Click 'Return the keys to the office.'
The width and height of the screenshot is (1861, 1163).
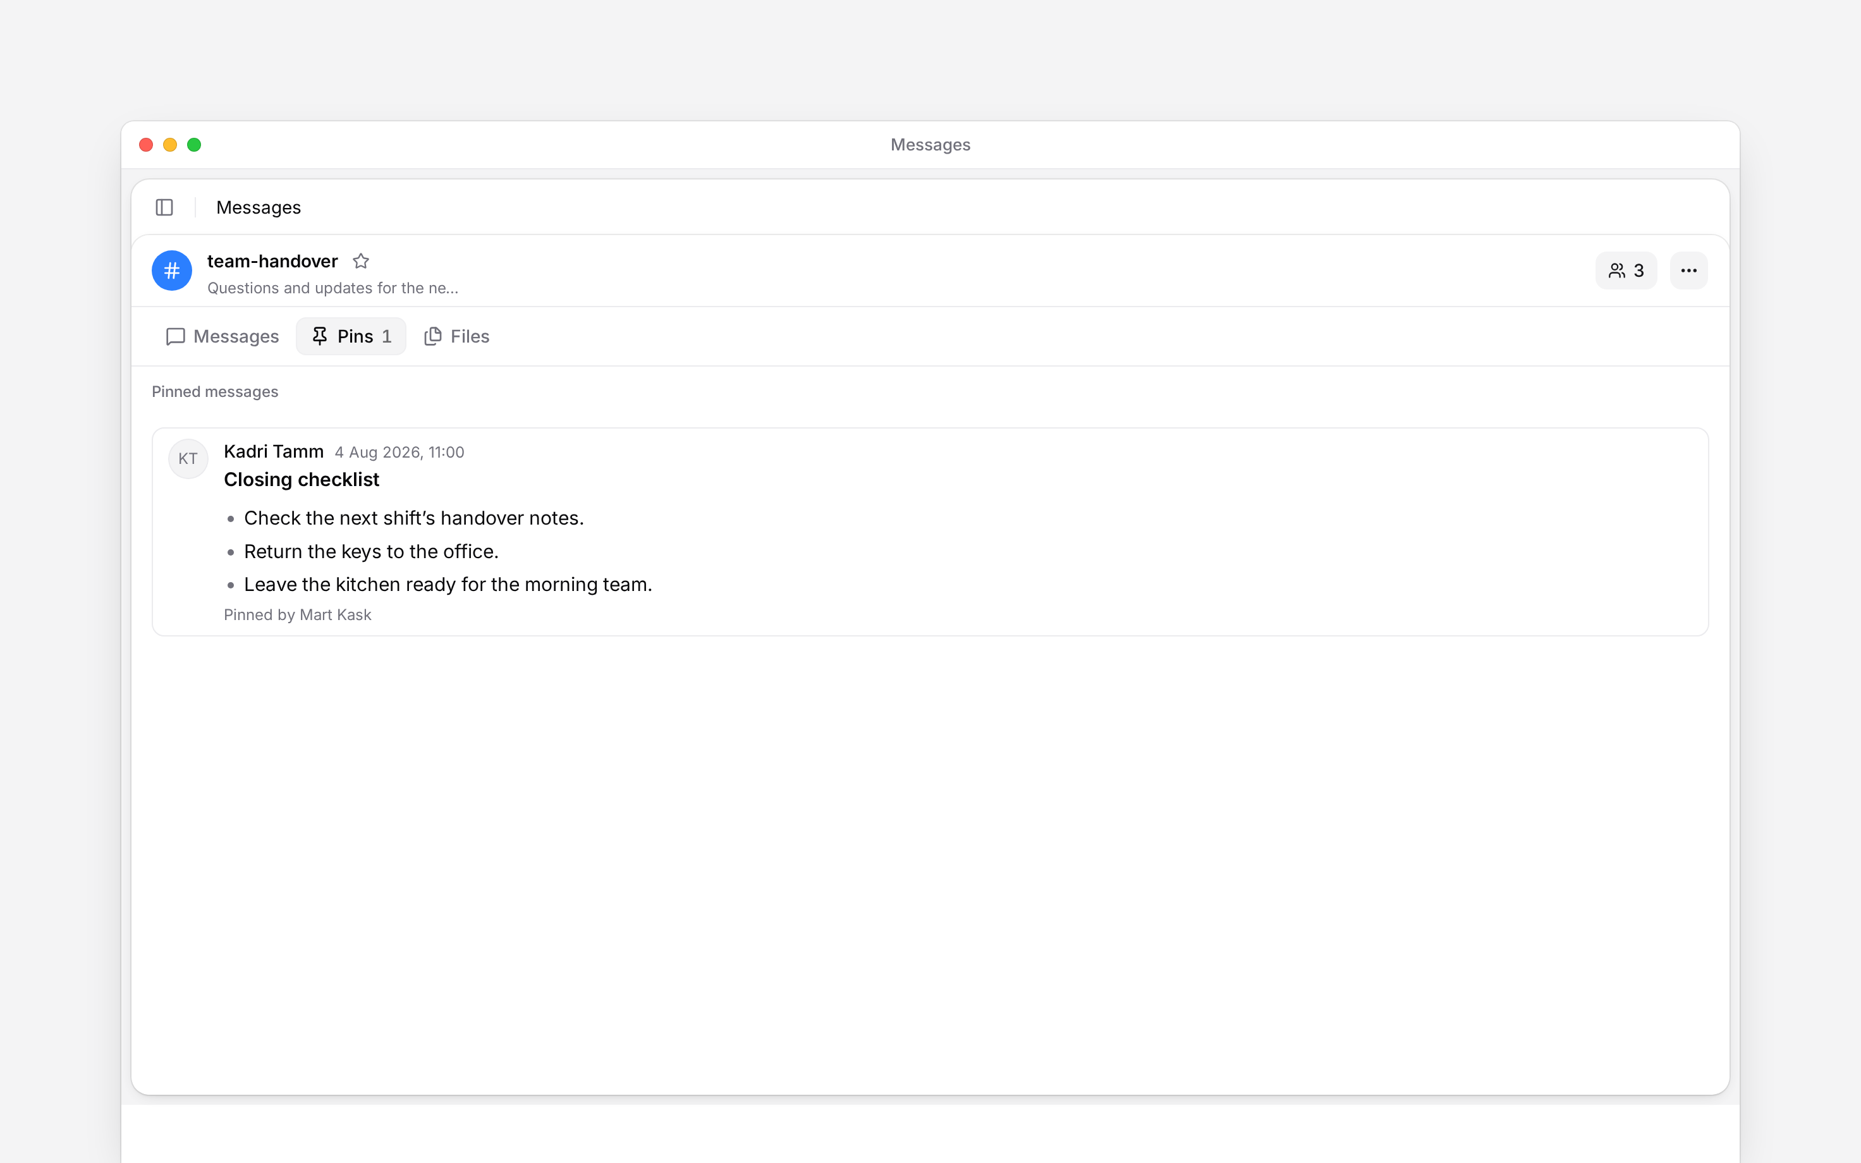tap(372, 552)
